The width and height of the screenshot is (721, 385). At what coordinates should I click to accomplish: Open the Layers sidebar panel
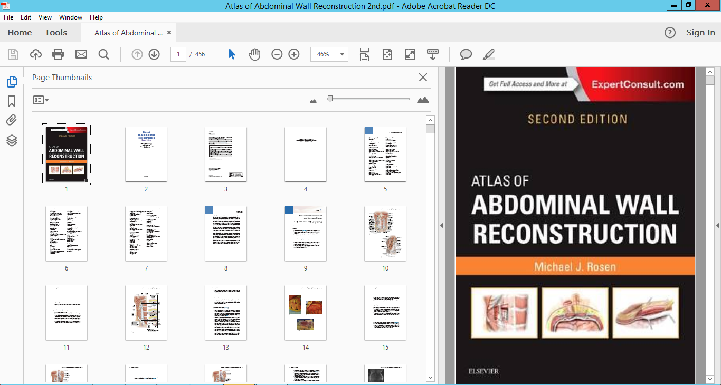12,140
